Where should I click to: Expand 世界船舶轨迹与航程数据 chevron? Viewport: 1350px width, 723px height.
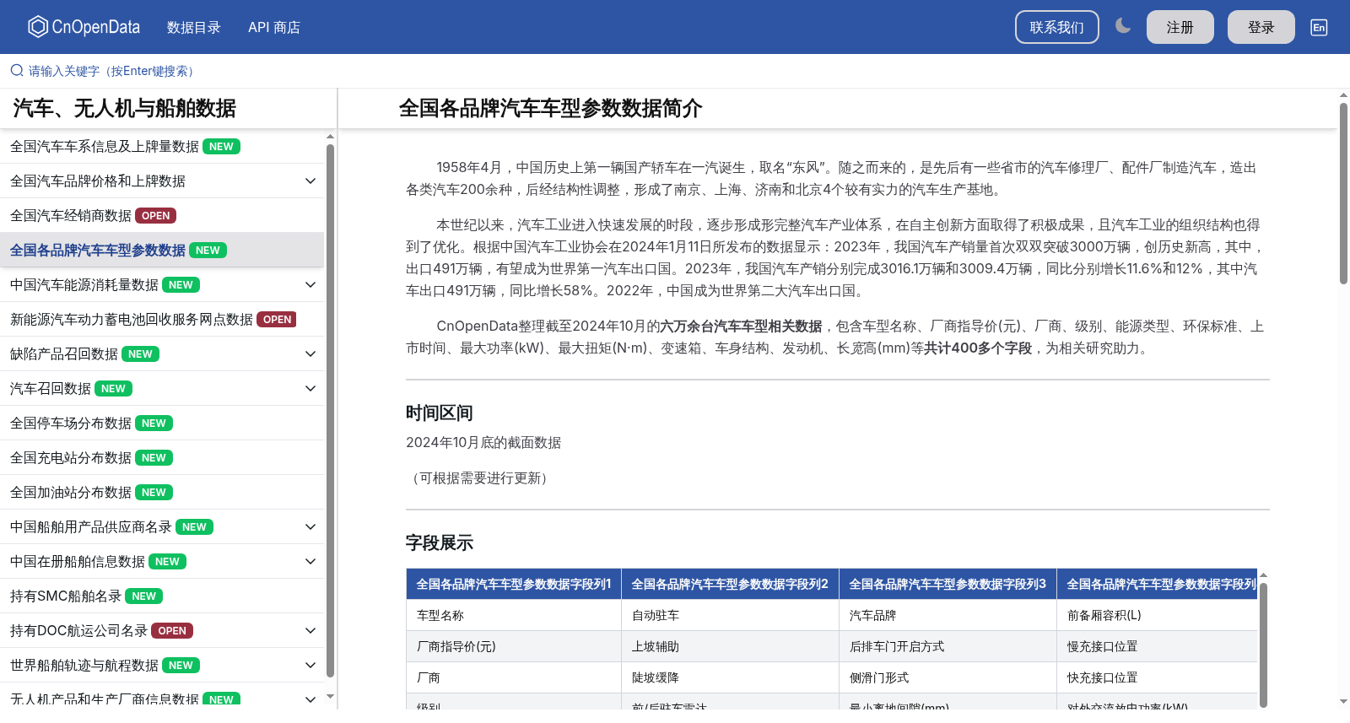pyautogui.click(x=310, y=665)
